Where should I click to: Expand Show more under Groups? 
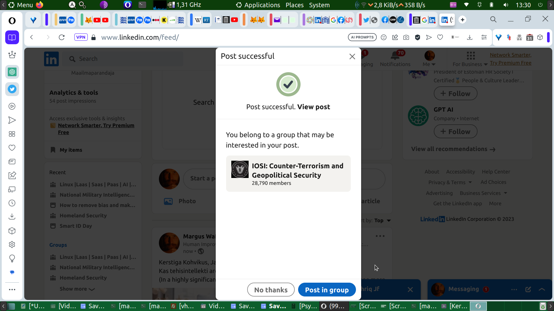(x=77, y=289)
